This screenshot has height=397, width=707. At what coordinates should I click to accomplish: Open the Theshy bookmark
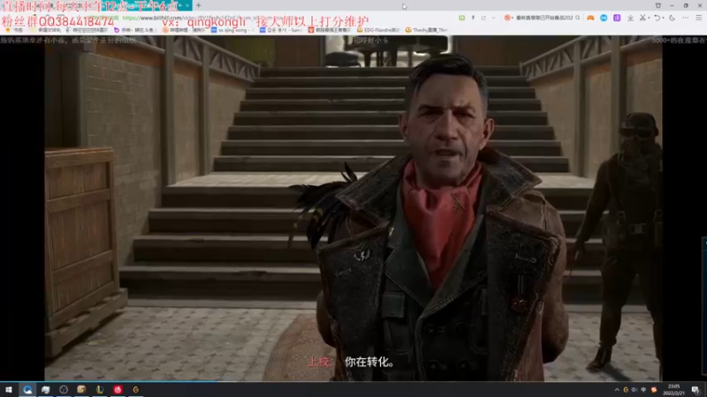[x=427, y=30]
